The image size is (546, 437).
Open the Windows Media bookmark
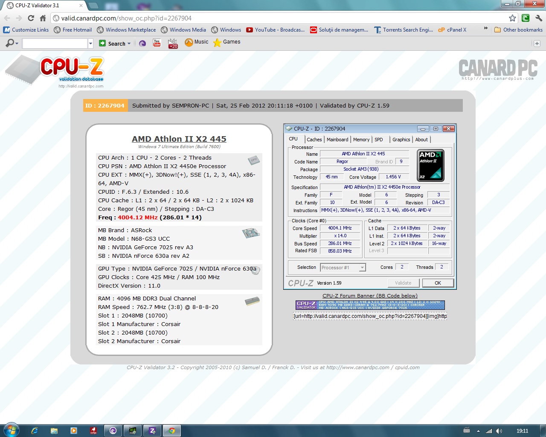click(183, 30)
